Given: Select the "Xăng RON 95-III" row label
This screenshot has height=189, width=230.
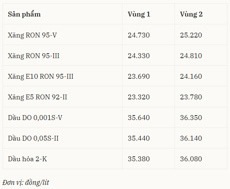Looking at the screenshot, I should point(34,56).
